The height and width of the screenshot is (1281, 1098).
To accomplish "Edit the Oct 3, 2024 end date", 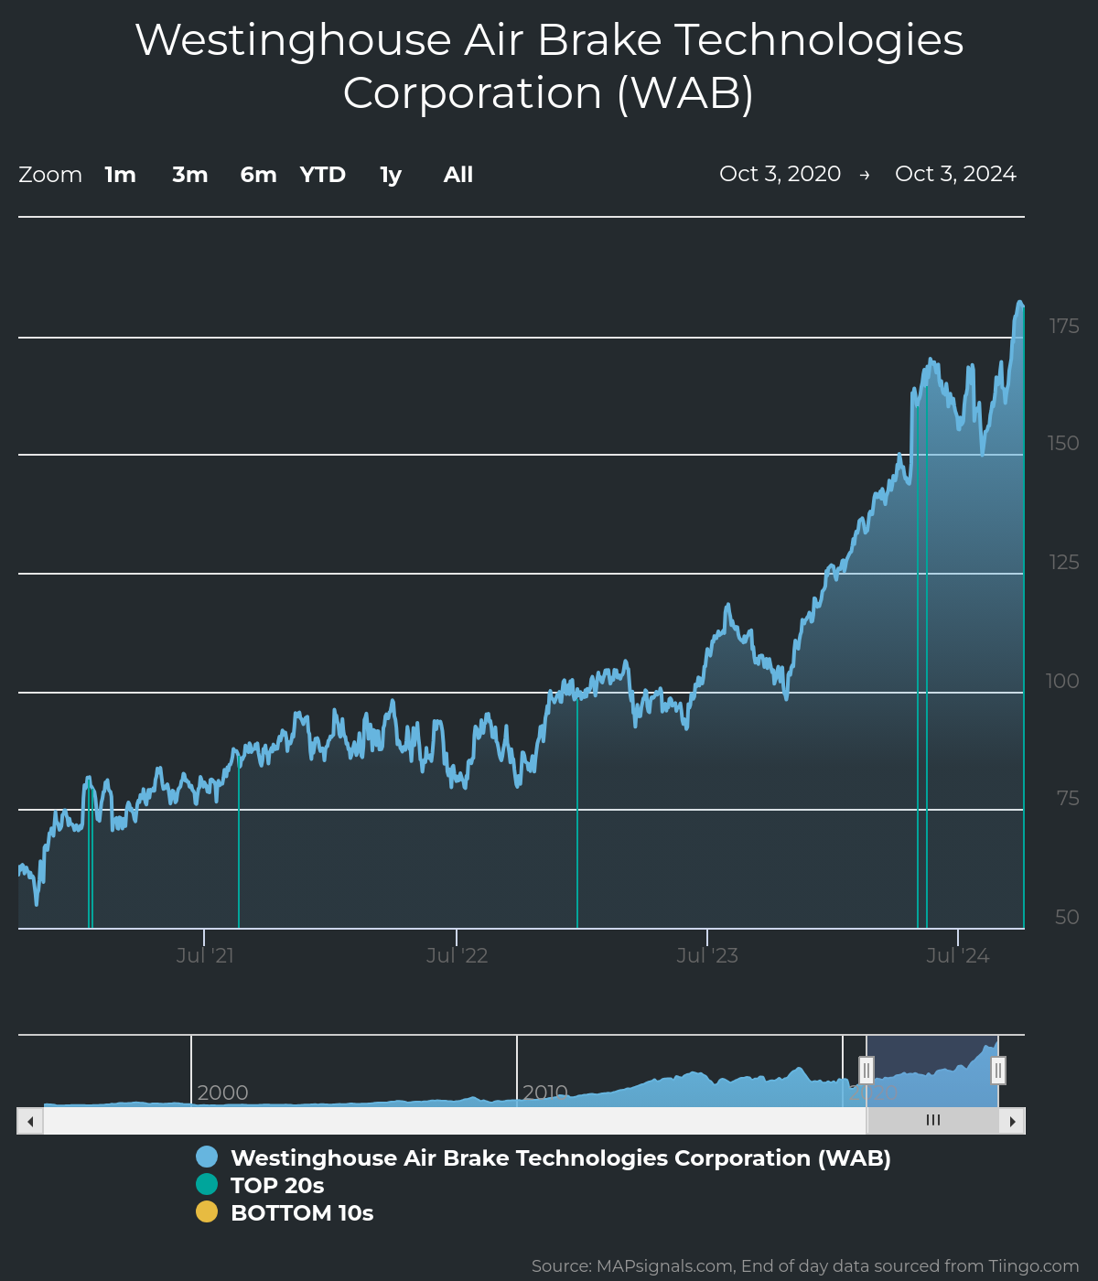I will (x=955, y=174).
